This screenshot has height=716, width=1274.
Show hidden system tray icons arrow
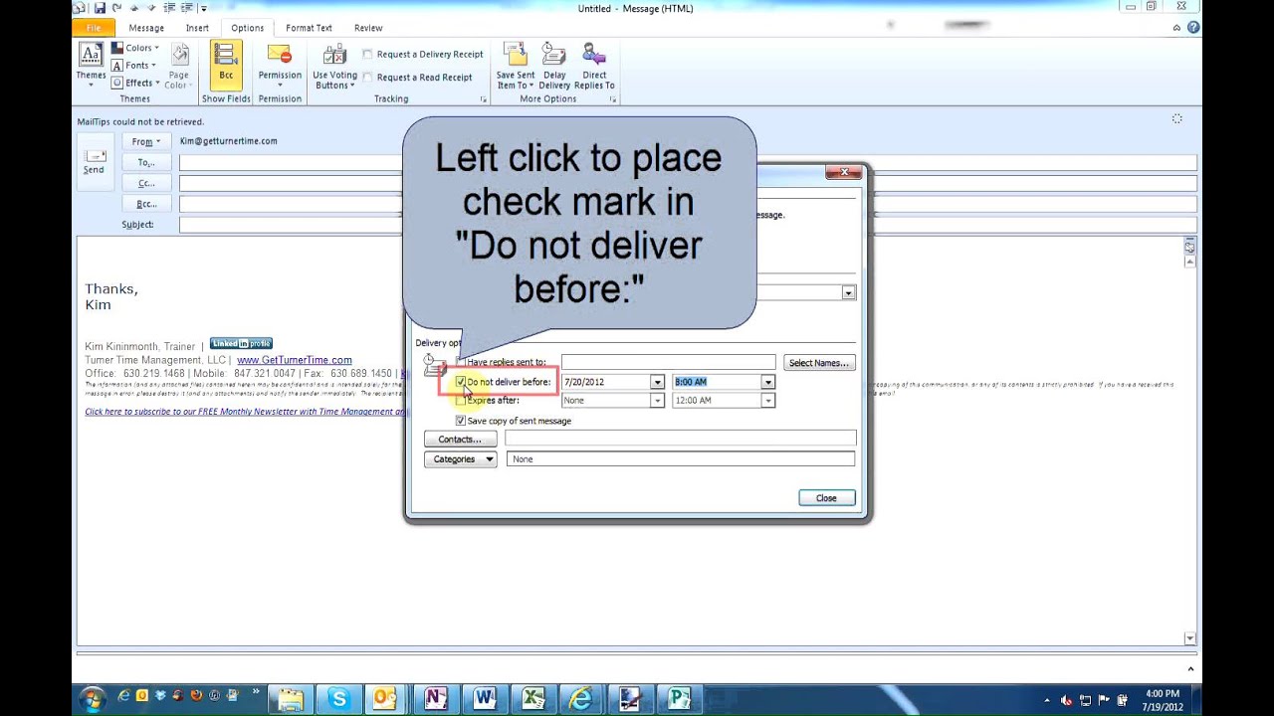point(1046,700)
